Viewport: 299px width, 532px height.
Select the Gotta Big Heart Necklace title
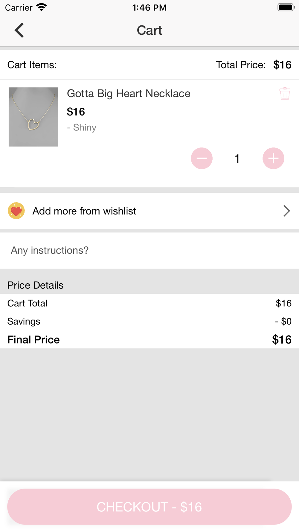(x=129, y=94)
